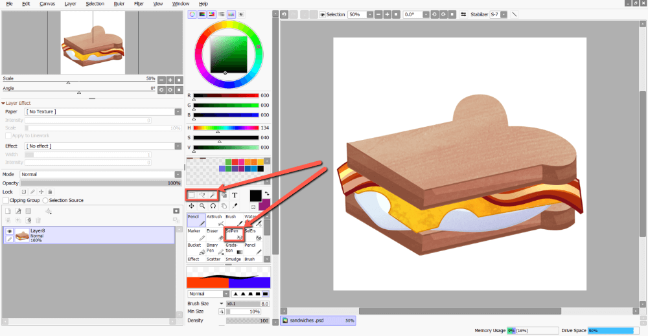The width and height of the screenshot is (648, 336).
Task: Hide Layer8 using its eye icon
Action: tap(9, 231)
